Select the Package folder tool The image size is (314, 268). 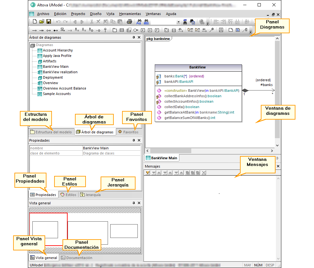click(115, 30)
